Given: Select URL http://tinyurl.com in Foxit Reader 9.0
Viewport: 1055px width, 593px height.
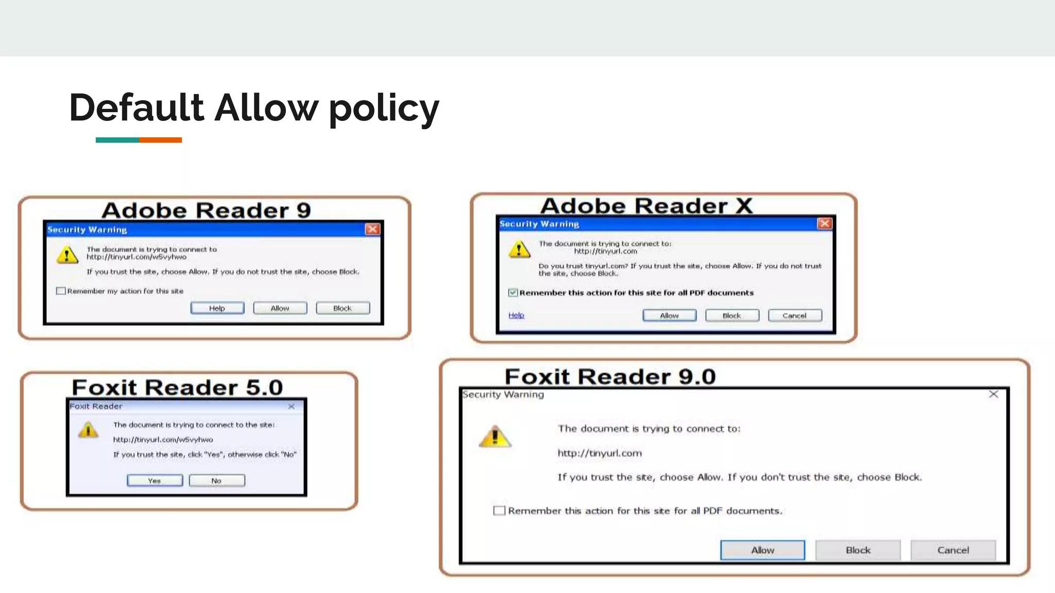Looking at the screenshot, I should (600, 453).
